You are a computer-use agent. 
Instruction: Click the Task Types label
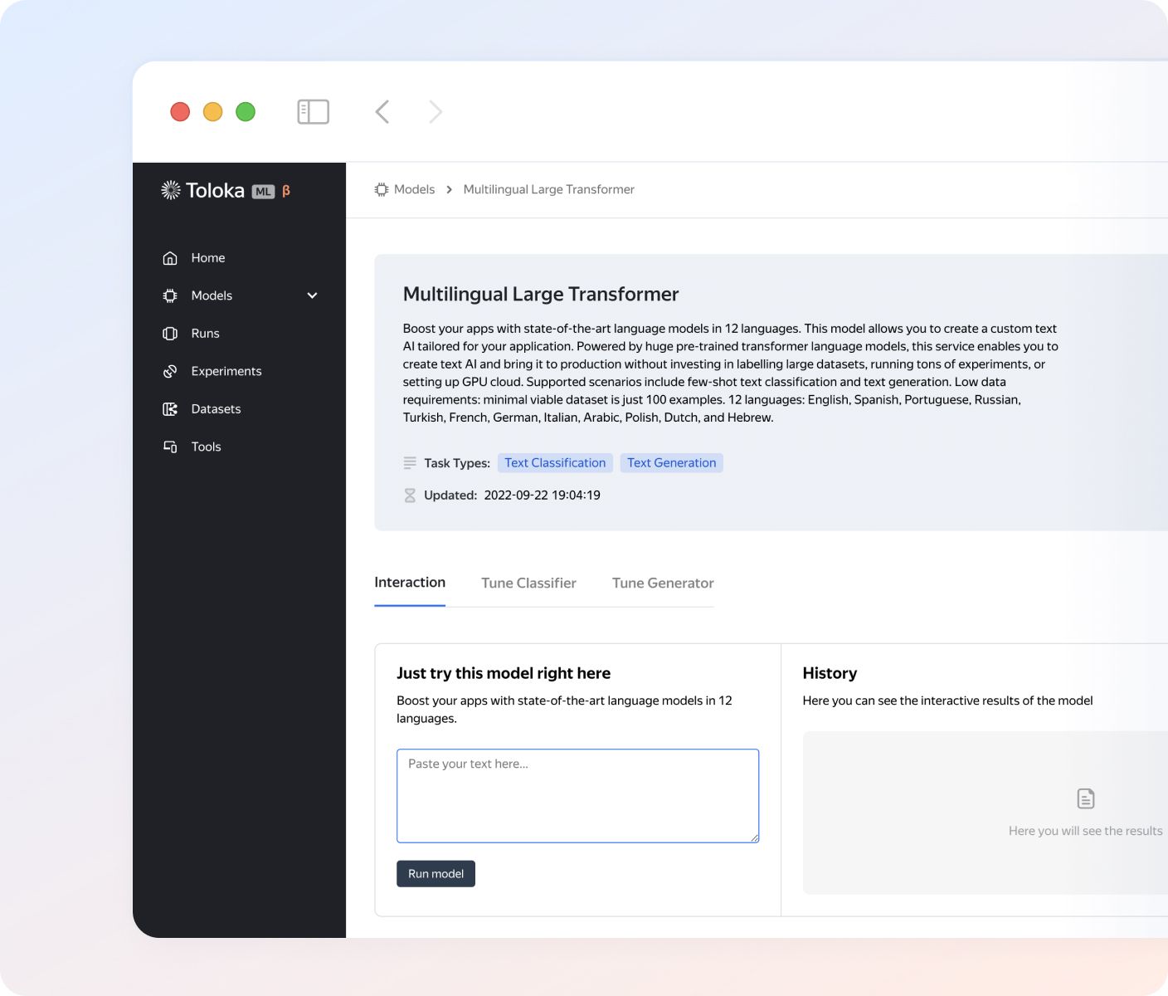(457, 463)
